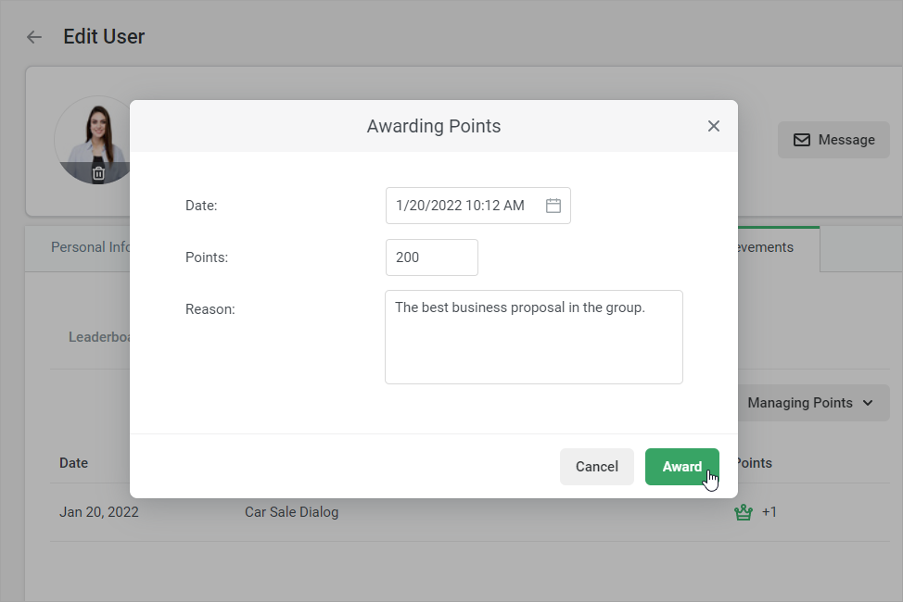Switch to the Personal Info tab

point(90,248)
